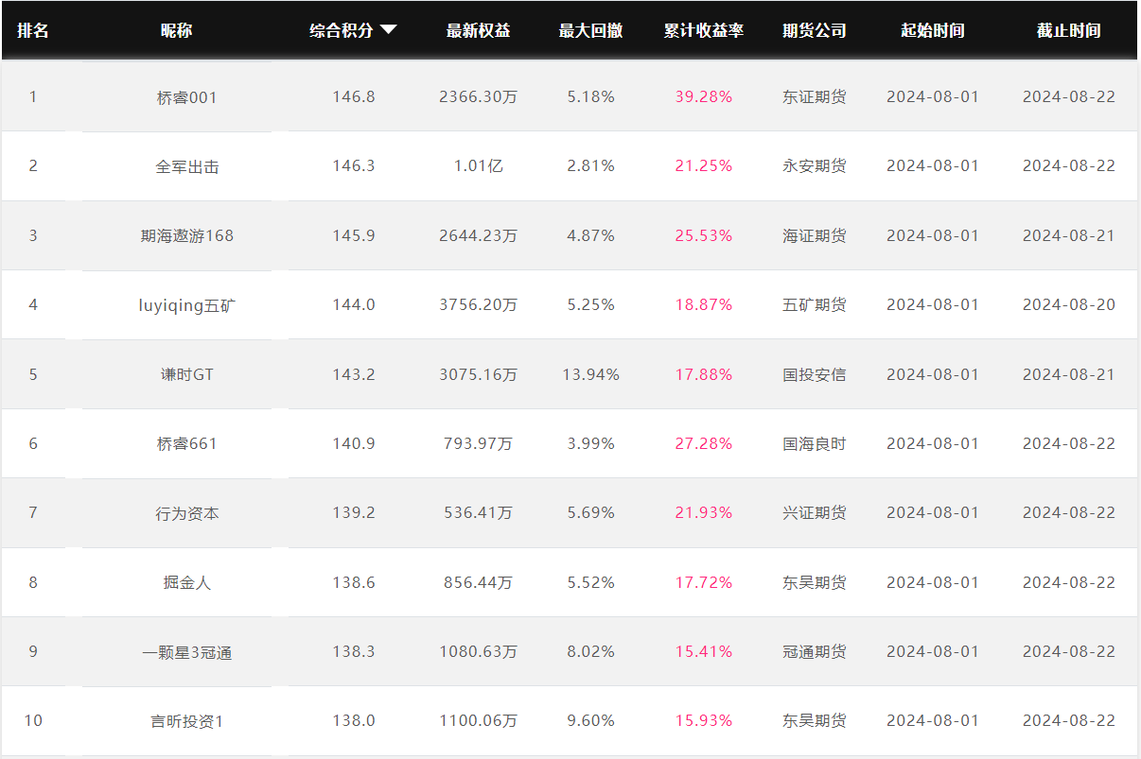The height and width of the screenshot is (759, 1141).
Task: Open nickname 掘金人
Action: (187, 583)
